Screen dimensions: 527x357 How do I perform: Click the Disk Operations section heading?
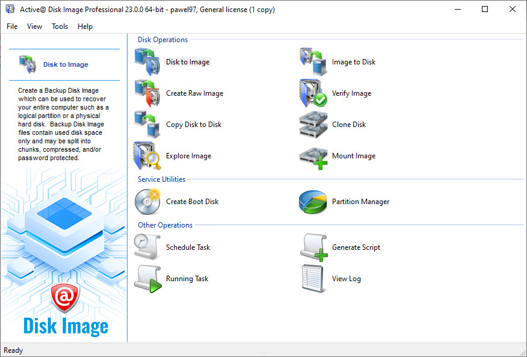point(162,40)
